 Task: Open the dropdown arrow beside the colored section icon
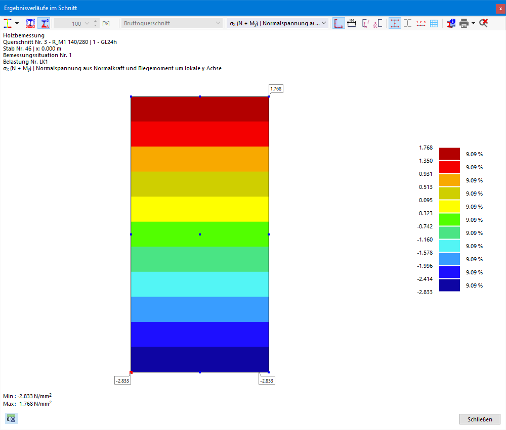pos(17,23)
